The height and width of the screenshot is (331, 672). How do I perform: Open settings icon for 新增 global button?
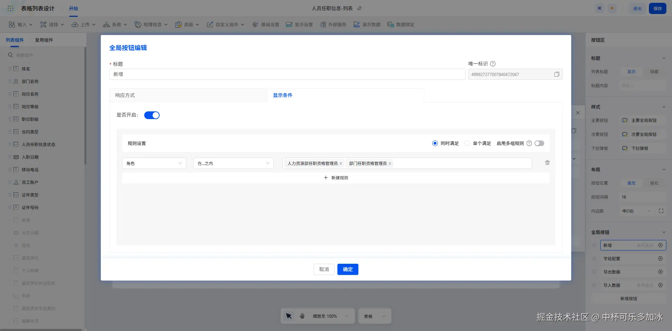coord(660,245)
